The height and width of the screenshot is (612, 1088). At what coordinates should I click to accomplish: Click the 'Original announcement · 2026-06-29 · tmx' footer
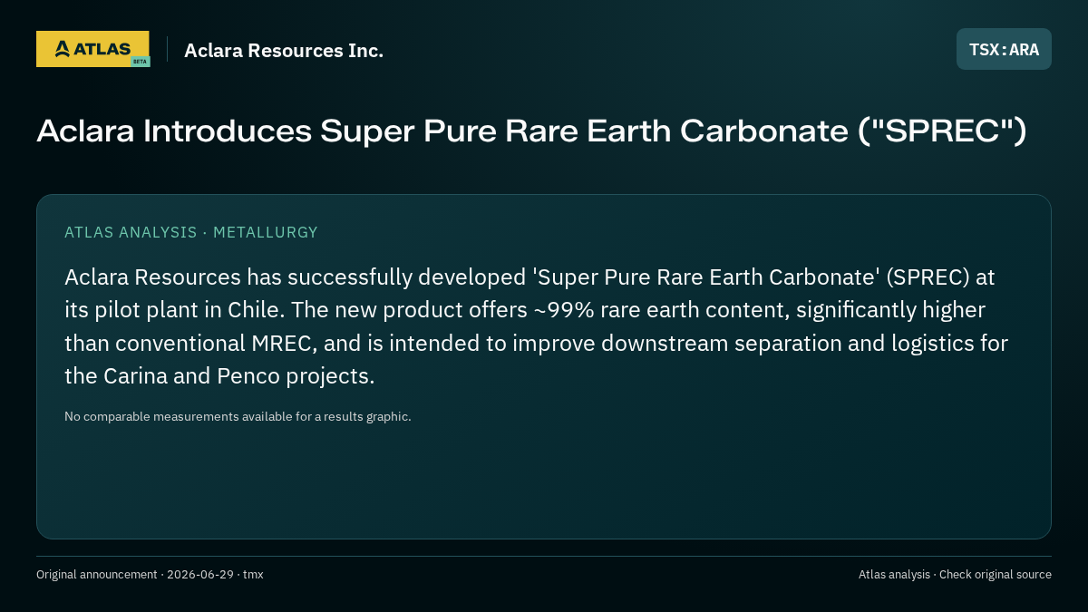(x=150, y=574)
